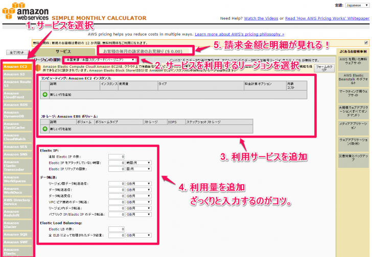372x257 pixels.
Task: Open GB/月 dropdown for リージョン間データ転送送信
Action: click(138, 184)
